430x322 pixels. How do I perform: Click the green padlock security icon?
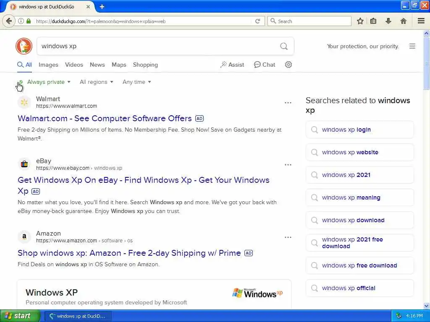[29, 21]
